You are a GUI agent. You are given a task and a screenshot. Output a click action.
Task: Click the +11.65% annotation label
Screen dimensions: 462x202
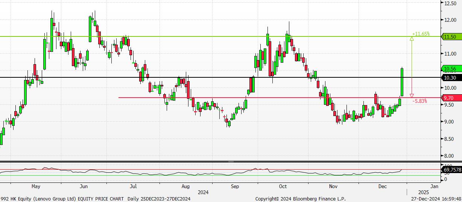click(x=421, y=34)
